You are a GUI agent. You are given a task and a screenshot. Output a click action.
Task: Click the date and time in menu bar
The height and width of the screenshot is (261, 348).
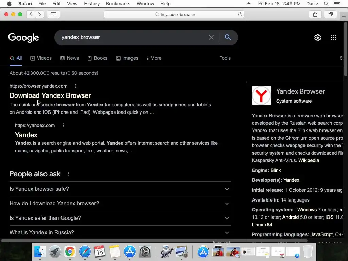[279, 4]
